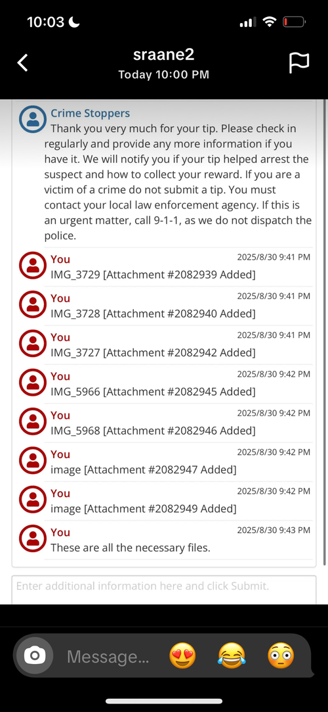Send the laughing tears emoji reaction

[232, 655]
